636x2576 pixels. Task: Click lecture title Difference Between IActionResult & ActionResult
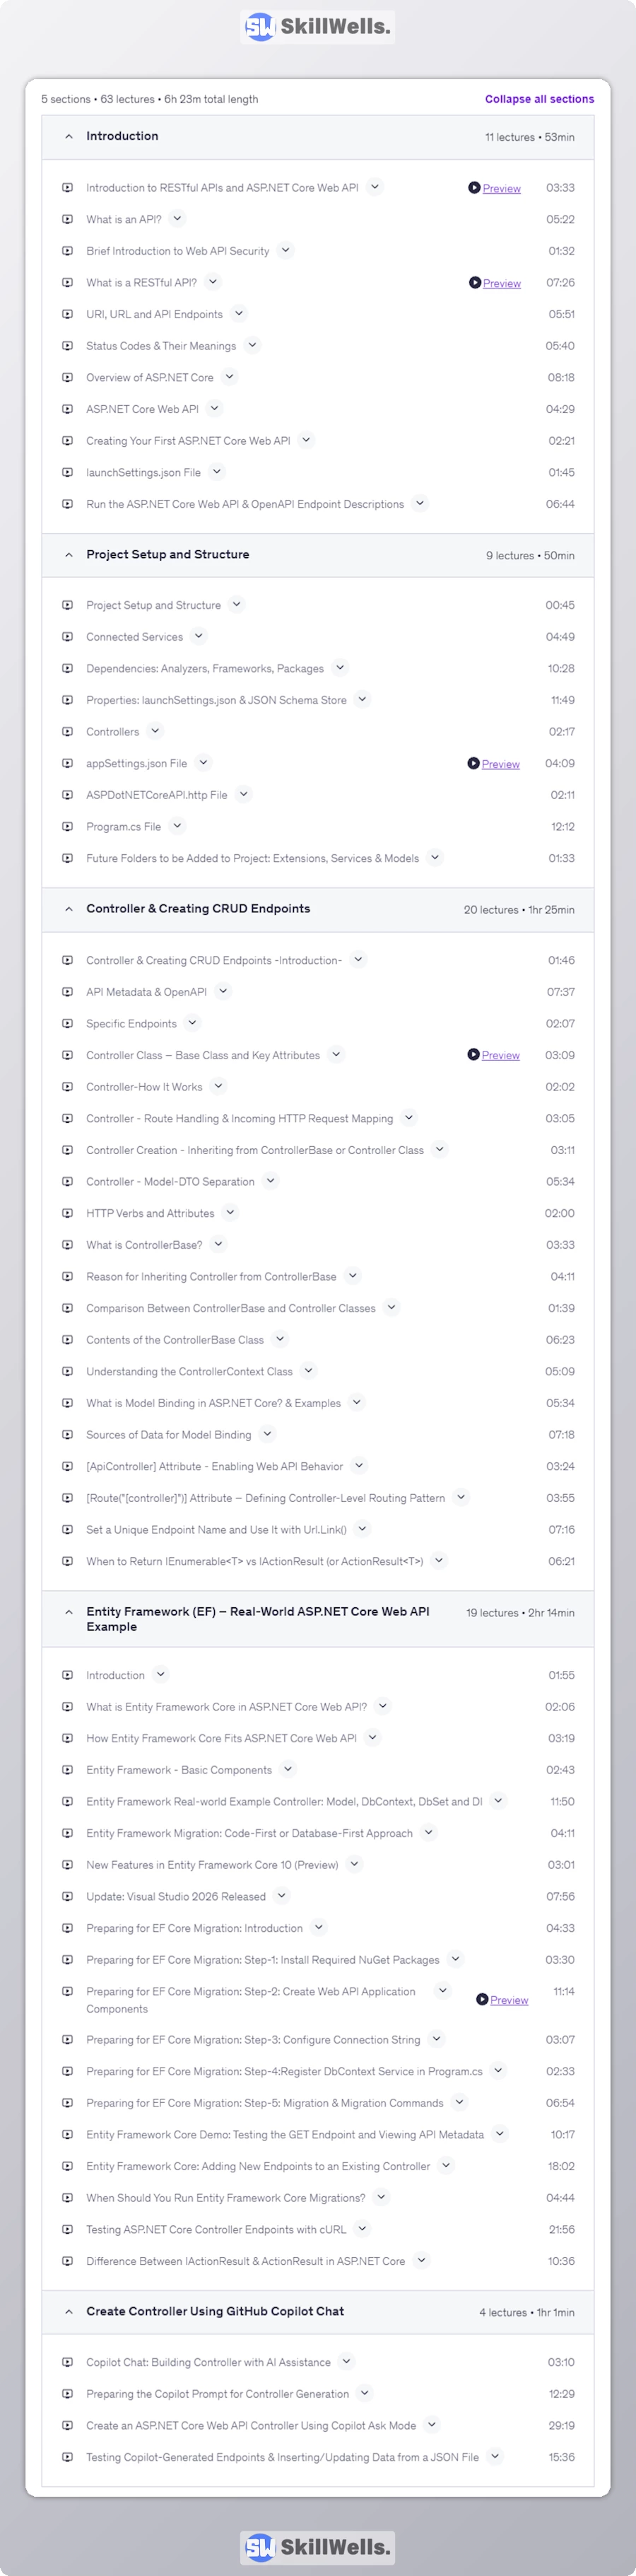click(245, 2261)
